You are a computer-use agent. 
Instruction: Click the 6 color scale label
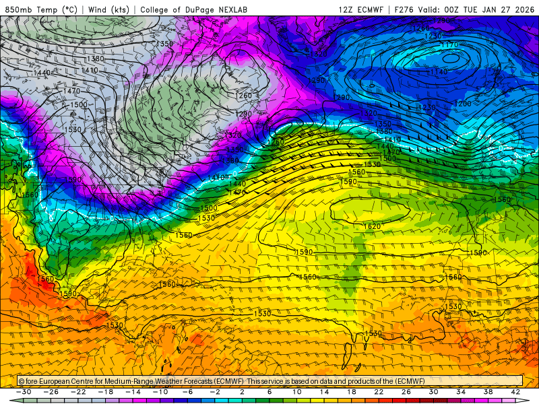269,392
